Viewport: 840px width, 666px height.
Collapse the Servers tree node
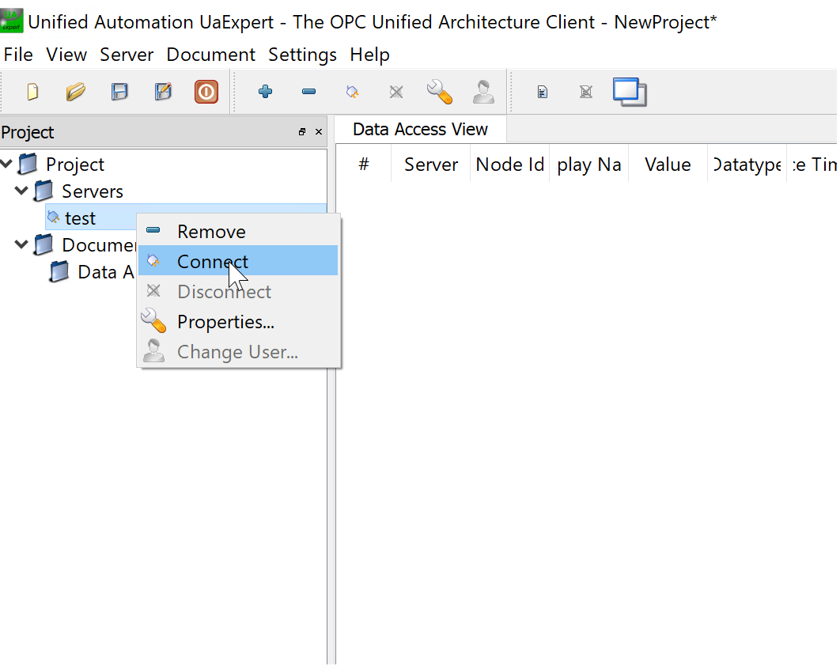pos(21,190)
